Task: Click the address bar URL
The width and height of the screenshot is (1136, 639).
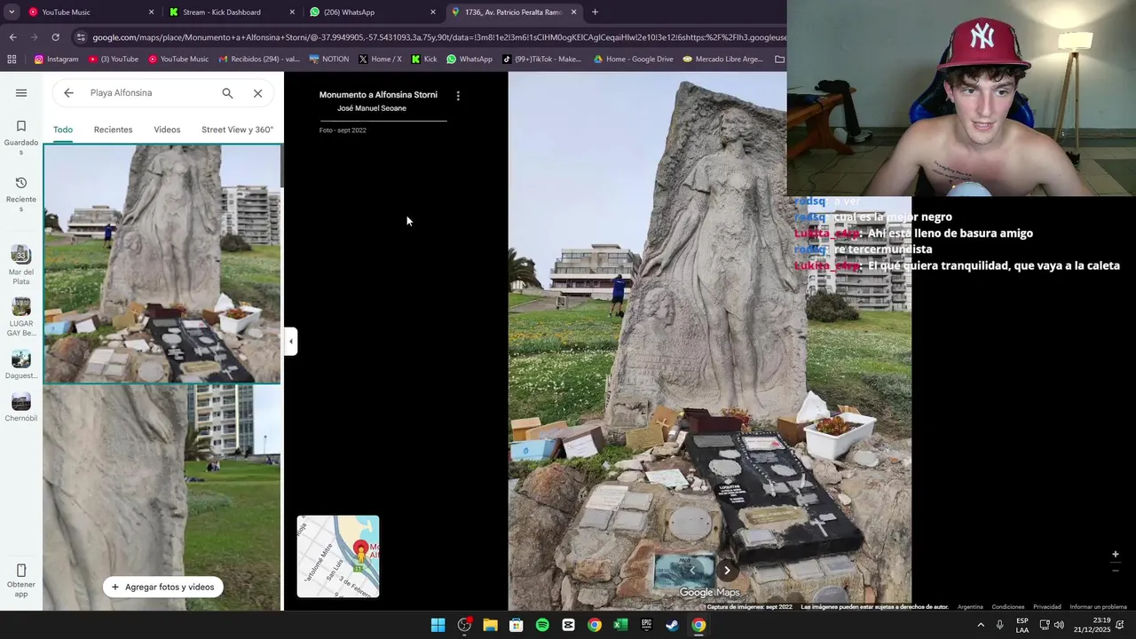Action: [x=438, y=37]
